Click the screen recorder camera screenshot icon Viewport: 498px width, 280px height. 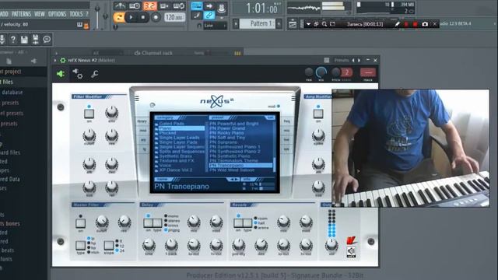tap(425, 24)
